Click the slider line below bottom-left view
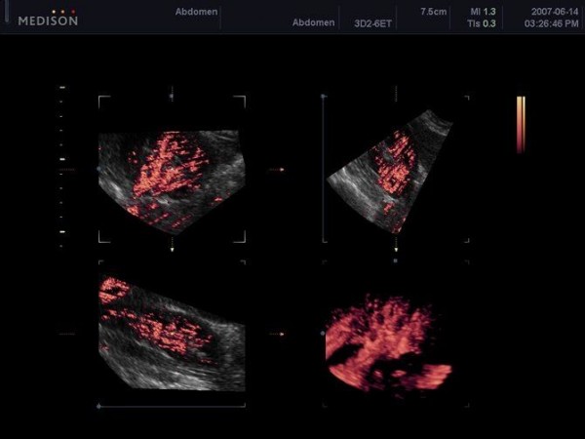The width and height of the screenshot is (585, 439). (172, 406)
